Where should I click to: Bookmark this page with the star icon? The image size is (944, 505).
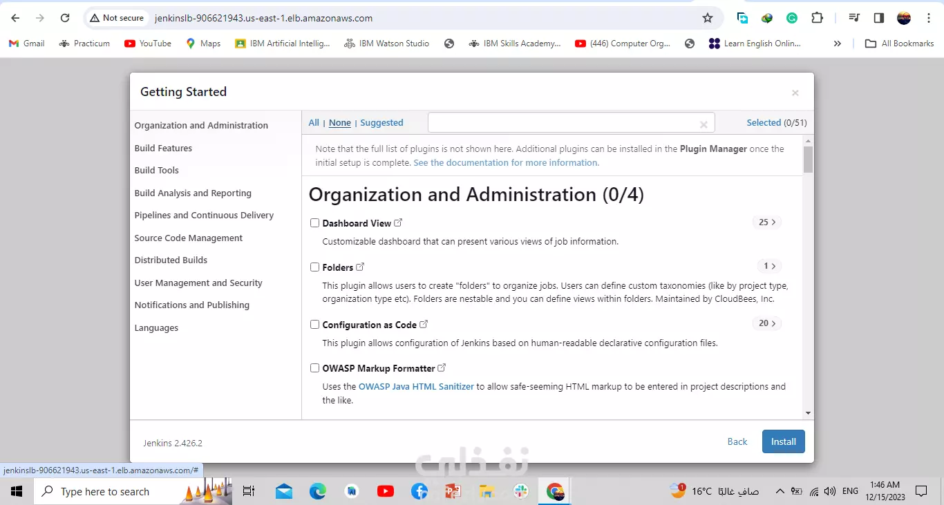tap(708, 18)
